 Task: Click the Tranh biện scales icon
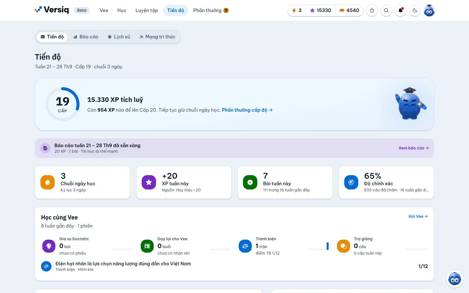pos(245,246)
